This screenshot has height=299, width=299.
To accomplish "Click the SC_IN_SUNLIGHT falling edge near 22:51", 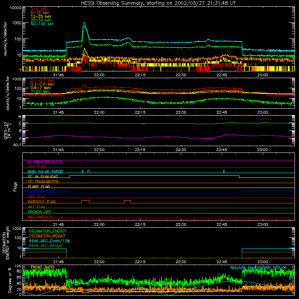I will click(239, 176).
